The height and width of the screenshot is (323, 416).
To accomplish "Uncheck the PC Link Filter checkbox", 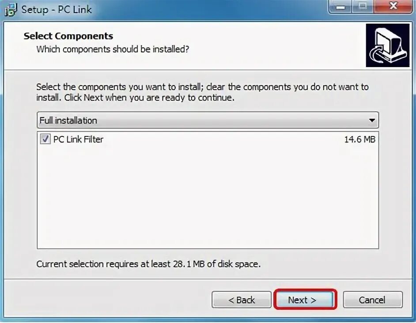I will [45, 139].
